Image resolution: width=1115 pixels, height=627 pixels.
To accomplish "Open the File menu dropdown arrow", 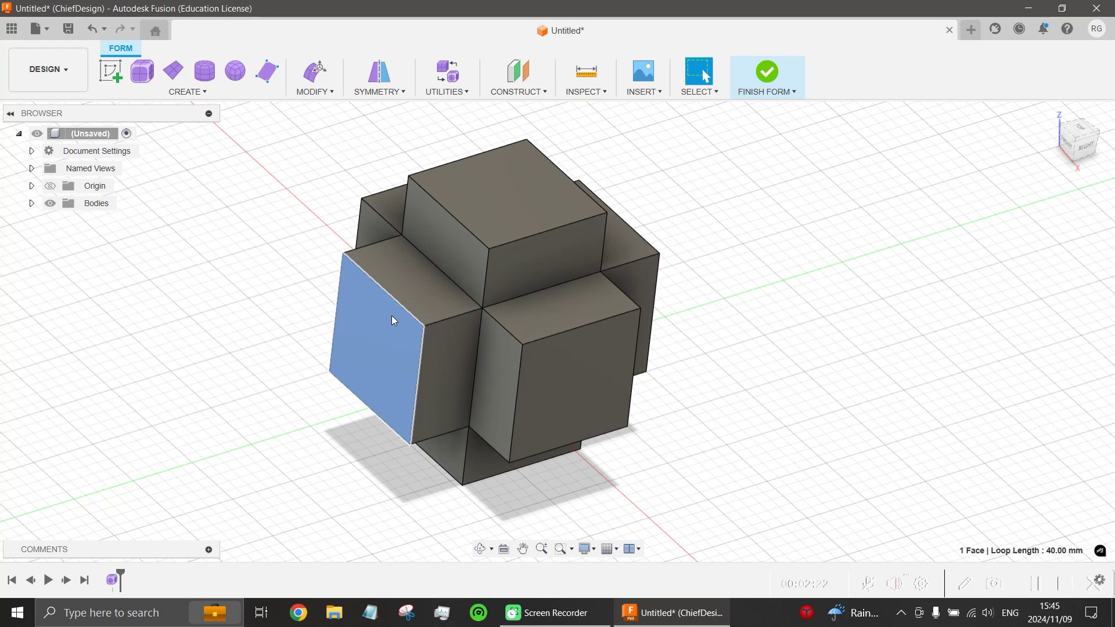I will click(x=47, y=28).
